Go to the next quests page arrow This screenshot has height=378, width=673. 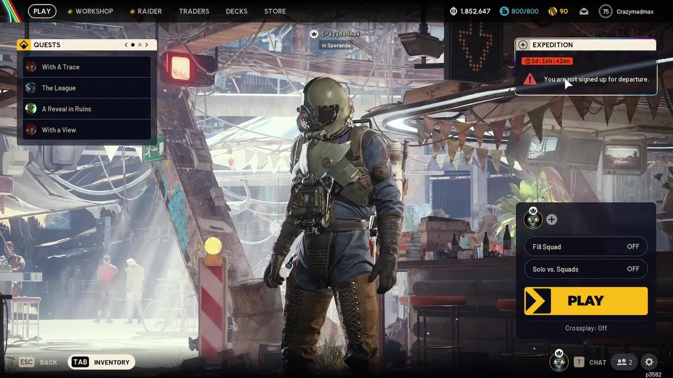point(147,45)
